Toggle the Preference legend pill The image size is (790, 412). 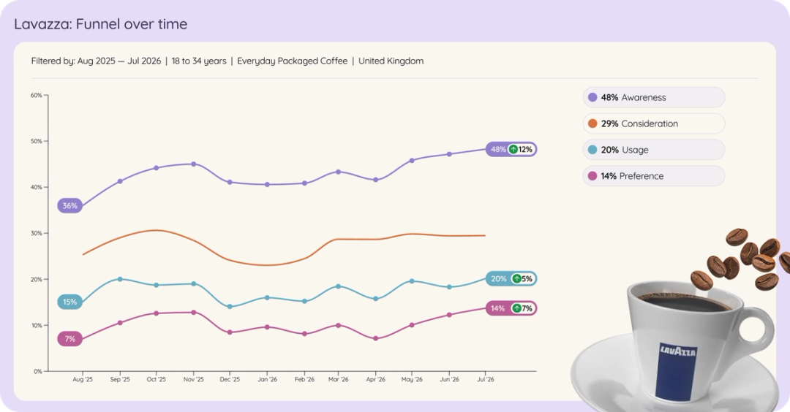[x=654, y=176]
